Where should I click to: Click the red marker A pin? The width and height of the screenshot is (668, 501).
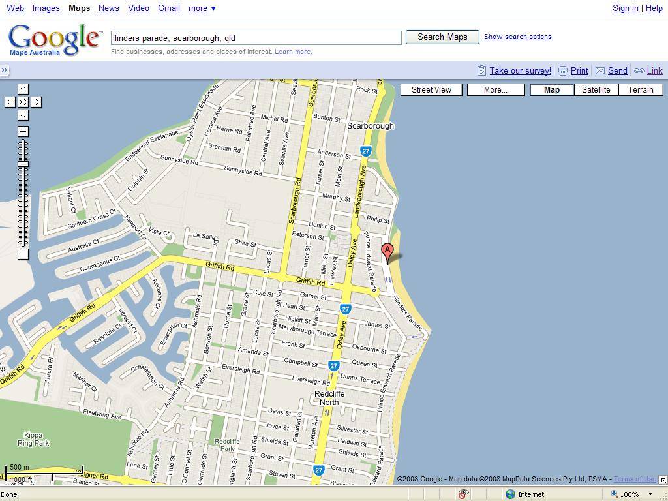[387, 251]
